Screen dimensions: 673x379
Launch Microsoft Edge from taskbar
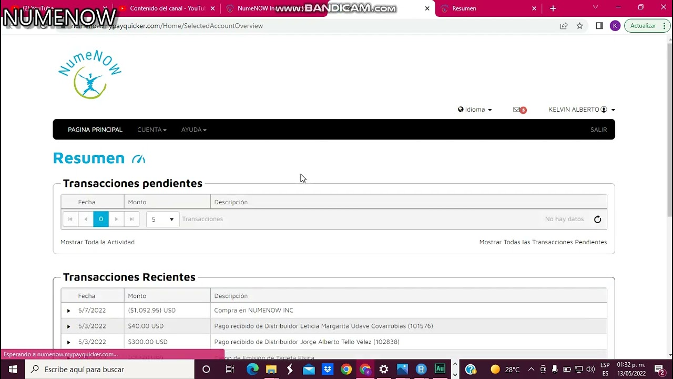(x=252, y=370)
